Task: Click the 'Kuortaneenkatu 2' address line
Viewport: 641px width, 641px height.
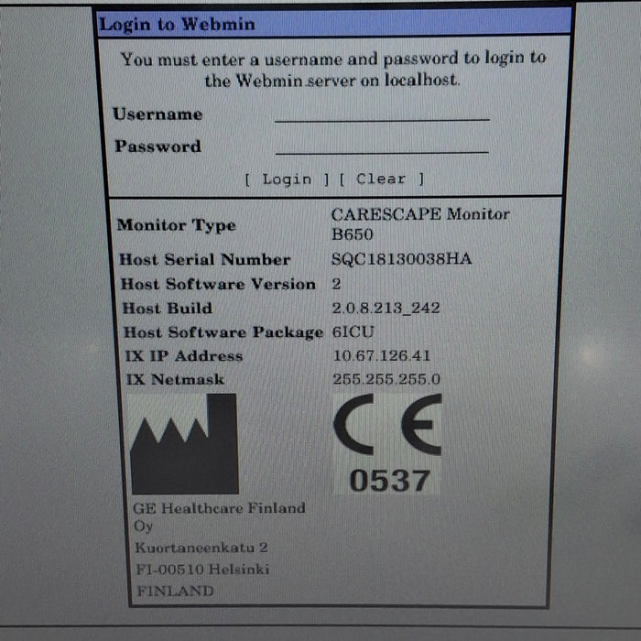Action: point(201,548)
